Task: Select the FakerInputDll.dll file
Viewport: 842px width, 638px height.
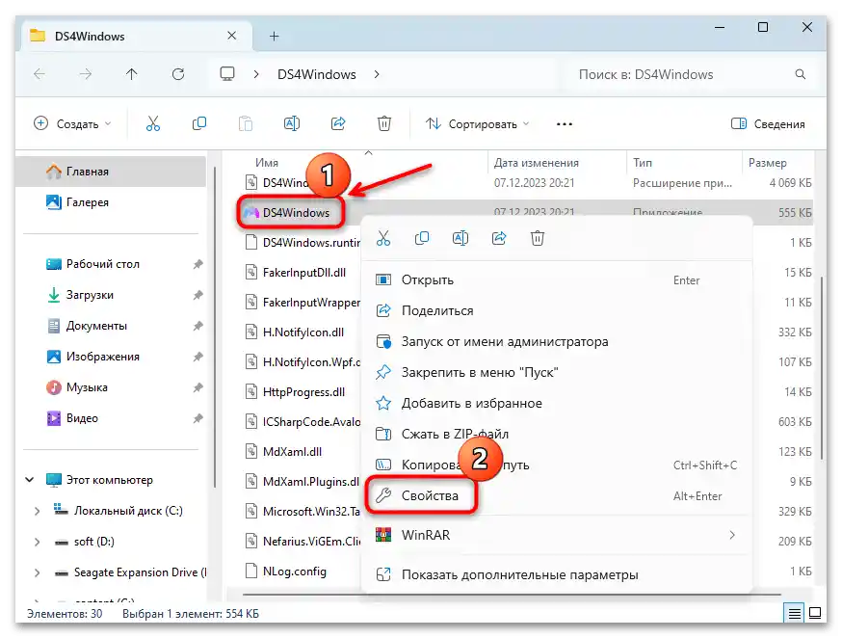Action: pyautogui.click(x=303, y=273)
